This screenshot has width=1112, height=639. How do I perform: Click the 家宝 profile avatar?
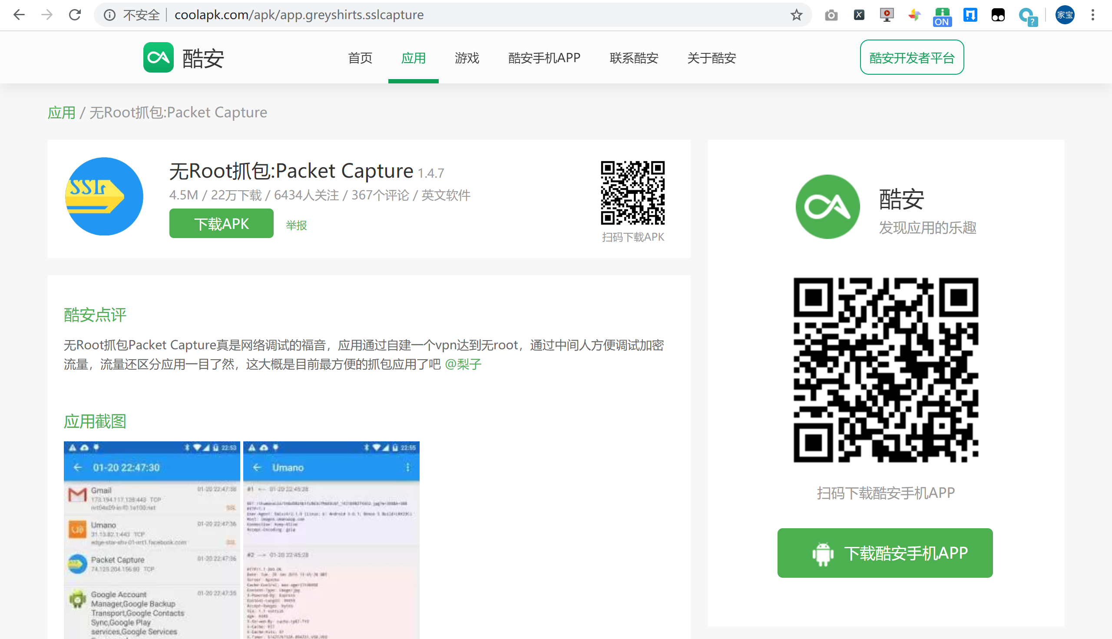pos(1065,14)
